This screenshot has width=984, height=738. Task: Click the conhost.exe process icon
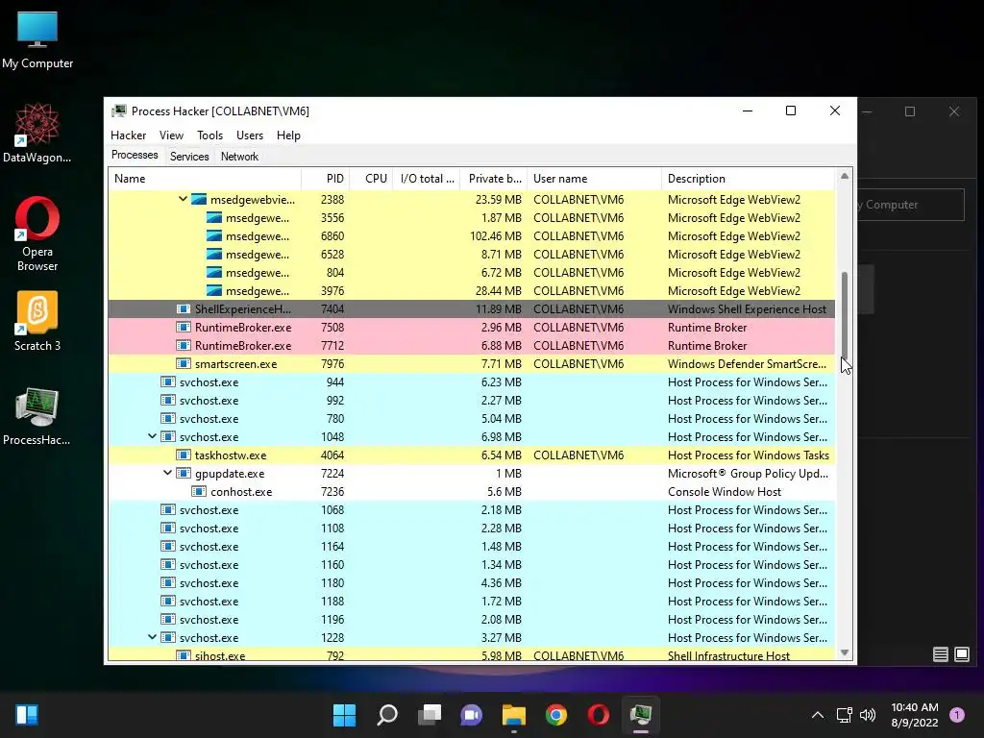(199, 491)
